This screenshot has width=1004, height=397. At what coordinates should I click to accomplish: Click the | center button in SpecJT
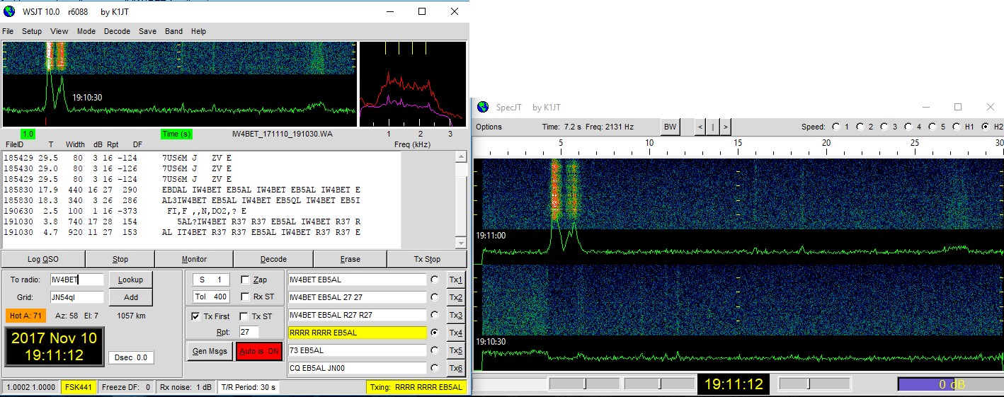pos(713,127)
